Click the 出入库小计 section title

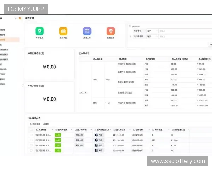pos(84,53)
